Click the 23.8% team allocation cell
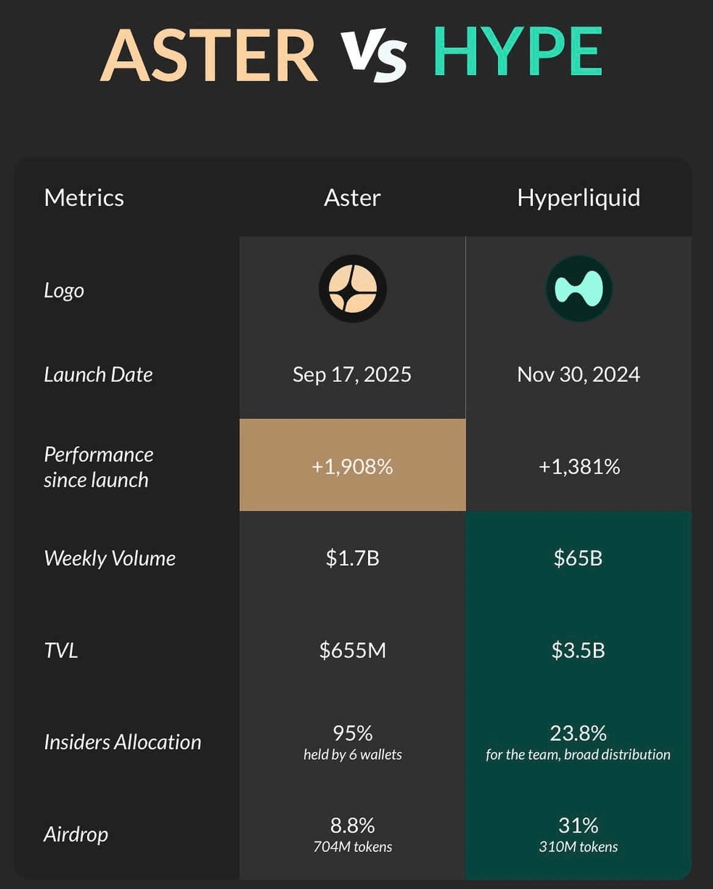Viewport: 713px width, 889px height. pyautogui.click(x=579, y=742)
